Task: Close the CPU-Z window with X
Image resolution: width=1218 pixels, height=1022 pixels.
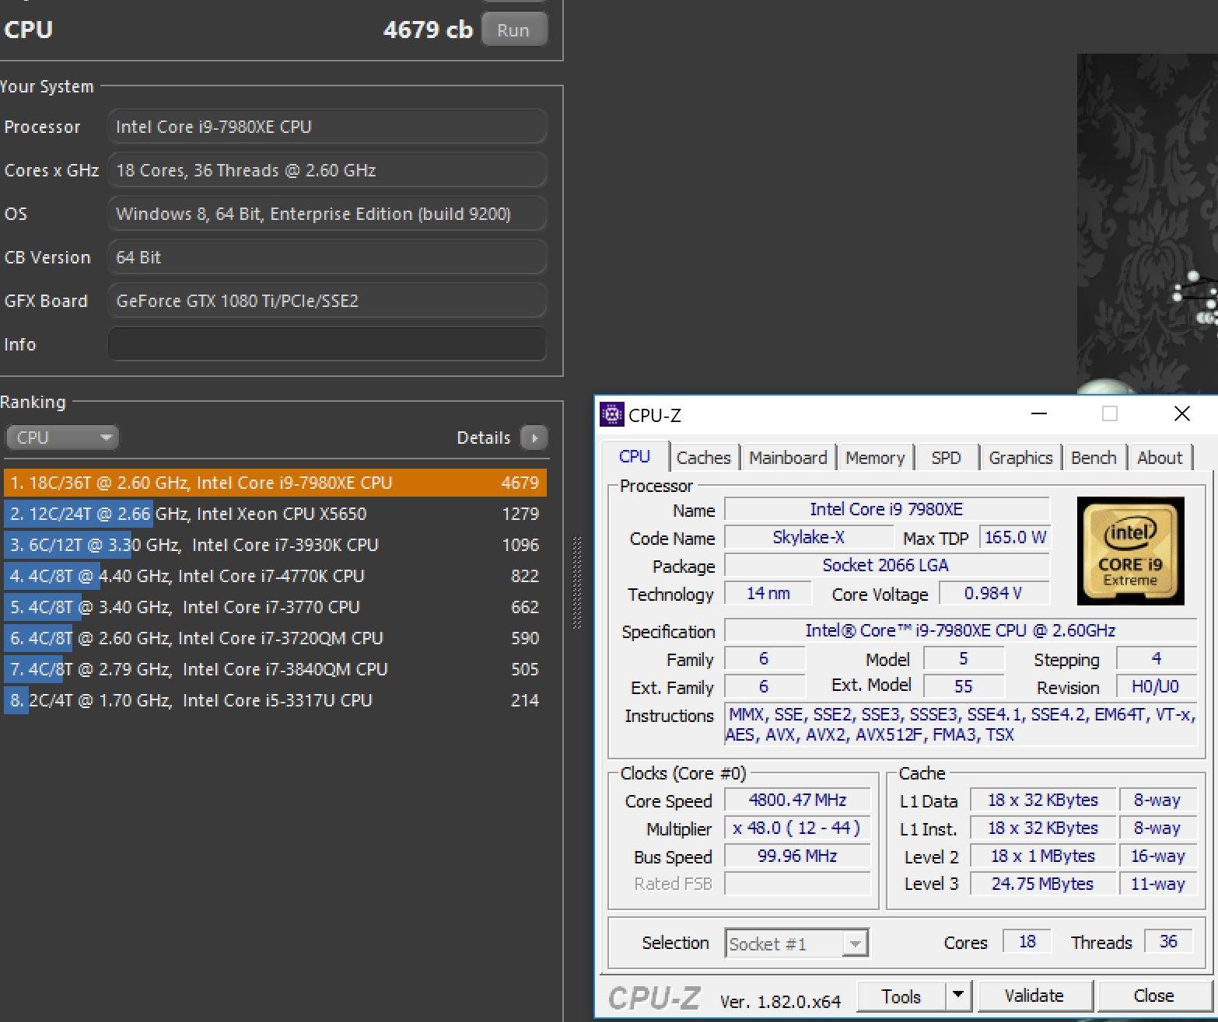Action: click(x=1181, y=414)
